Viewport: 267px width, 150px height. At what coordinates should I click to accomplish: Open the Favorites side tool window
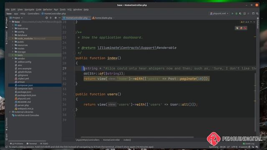tap(7, 124)
